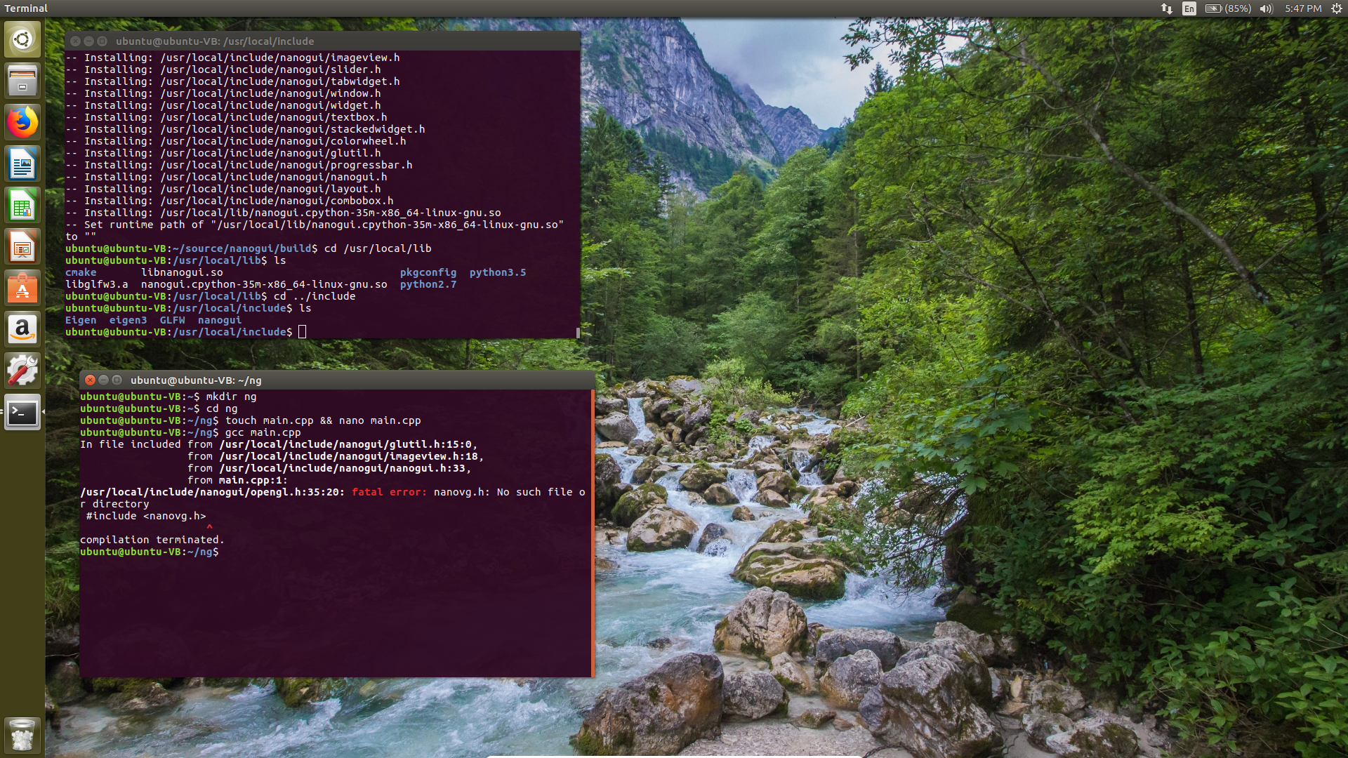The height and width of the screenshot is (758, 1348).
Task: Focus the /usr/local/include terminal title bar
Action: pyautogui.click(x=323, y=41)
